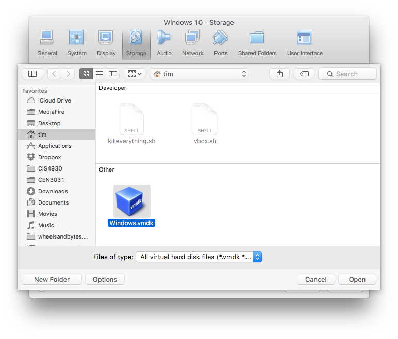This screenshot has width=398, height=339.
Task: Open CIS4930 folder in the sidebar
Action: [56, 168]
